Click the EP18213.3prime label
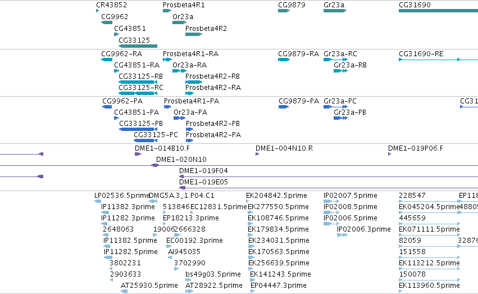Image resolution: width=478 pixels, height=294 pixels. click(191, 218)
